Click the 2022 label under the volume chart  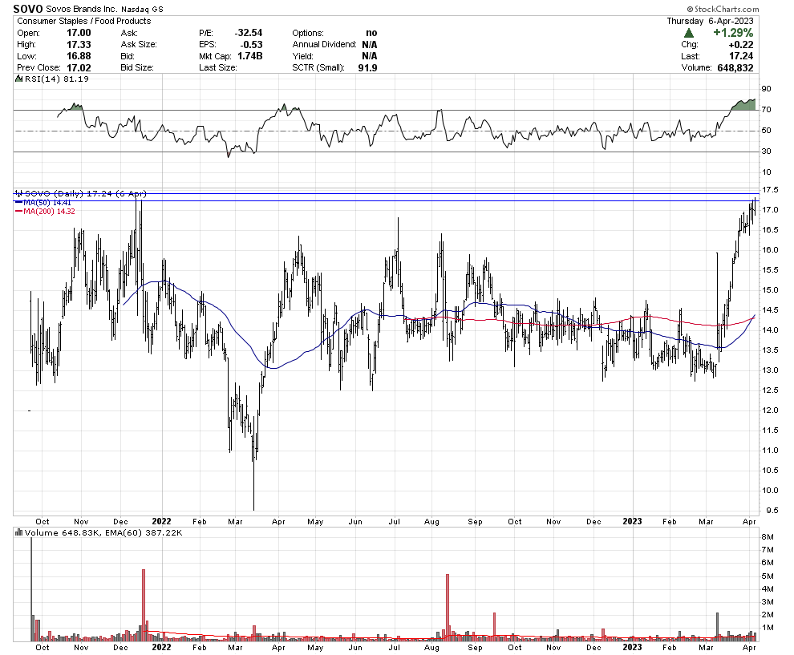[161, 648]
